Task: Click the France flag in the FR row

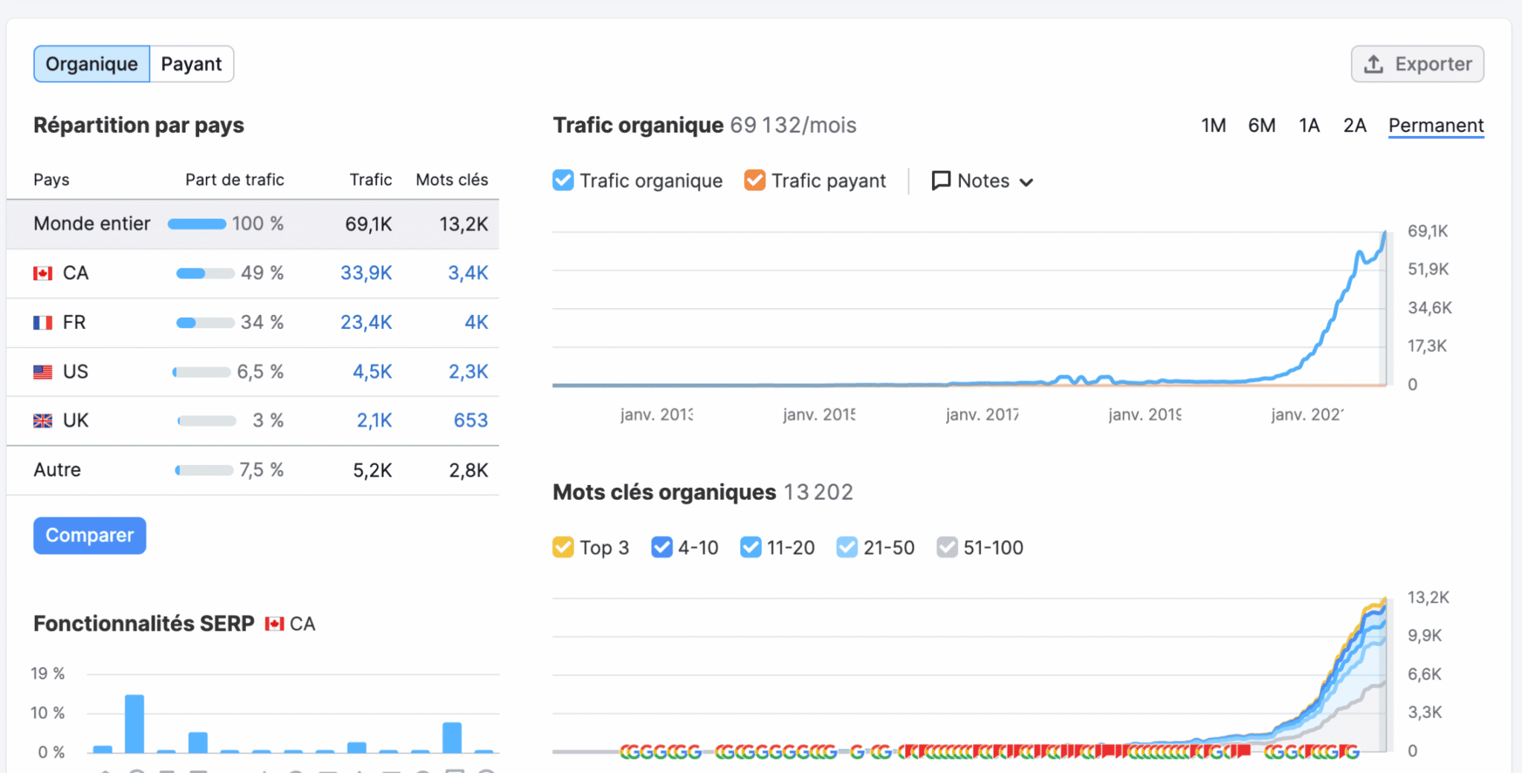Action: [44, 322]
